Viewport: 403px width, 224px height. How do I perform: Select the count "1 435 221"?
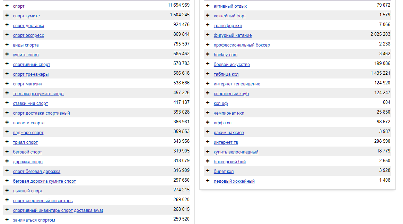coord(380,73)
